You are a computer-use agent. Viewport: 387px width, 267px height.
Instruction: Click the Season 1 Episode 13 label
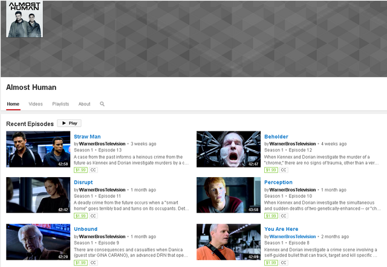pyautogui.click(x=98, y=150)
